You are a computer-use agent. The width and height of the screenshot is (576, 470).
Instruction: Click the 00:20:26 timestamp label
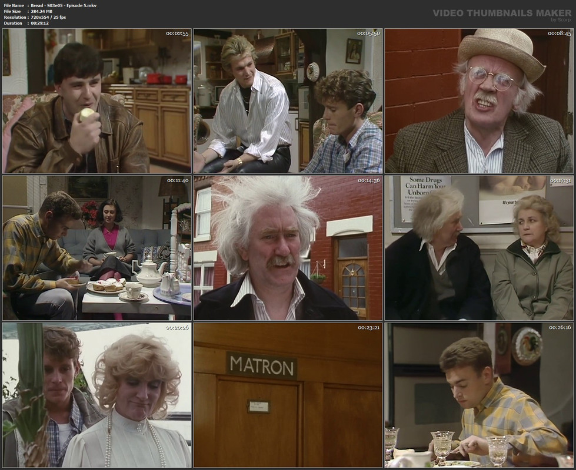178,328
